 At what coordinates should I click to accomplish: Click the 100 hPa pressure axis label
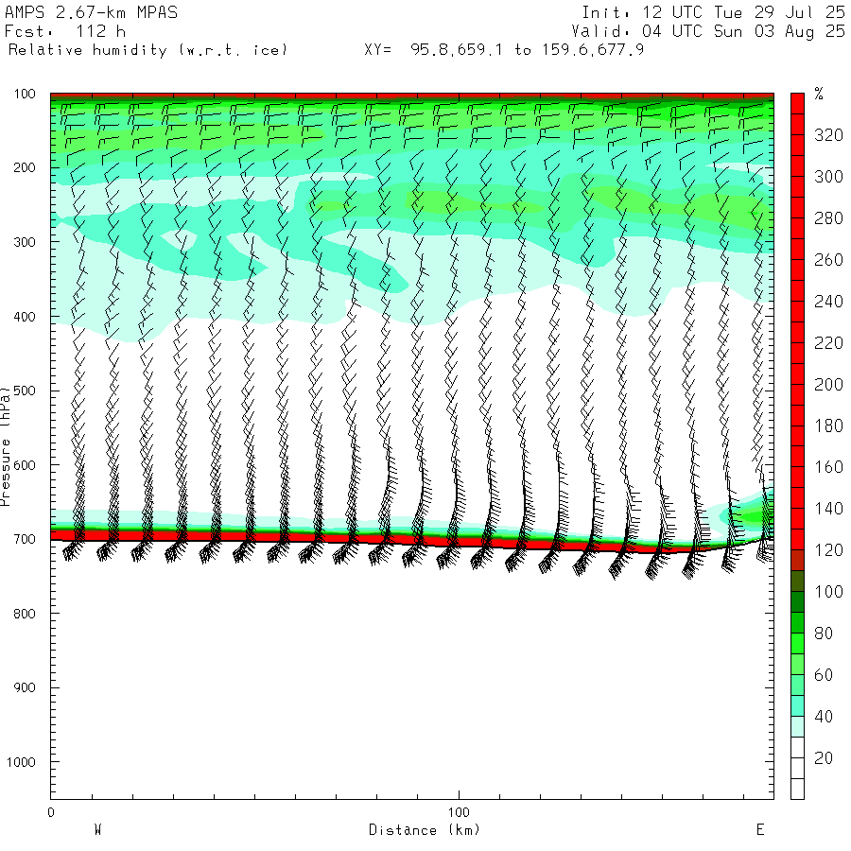coord(25,94)
